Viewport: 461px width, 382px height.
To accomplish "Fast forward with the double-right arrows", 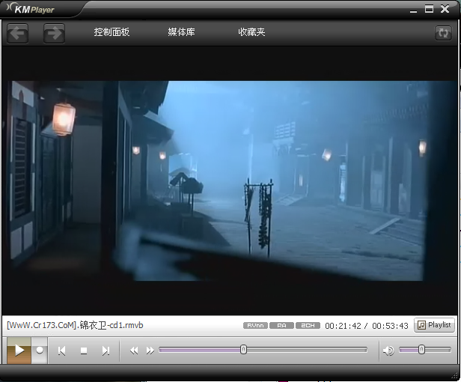I will point(150,350).
